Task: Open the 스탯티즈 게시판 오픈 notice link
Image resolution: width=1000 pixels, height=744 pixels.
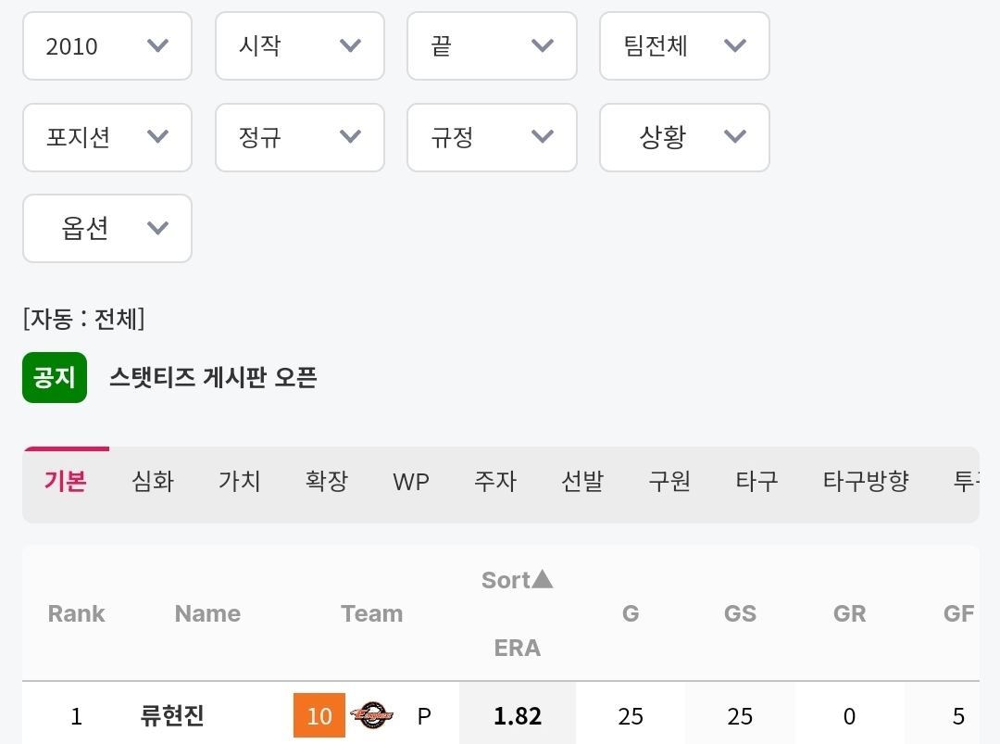Action: coord(213,378)
